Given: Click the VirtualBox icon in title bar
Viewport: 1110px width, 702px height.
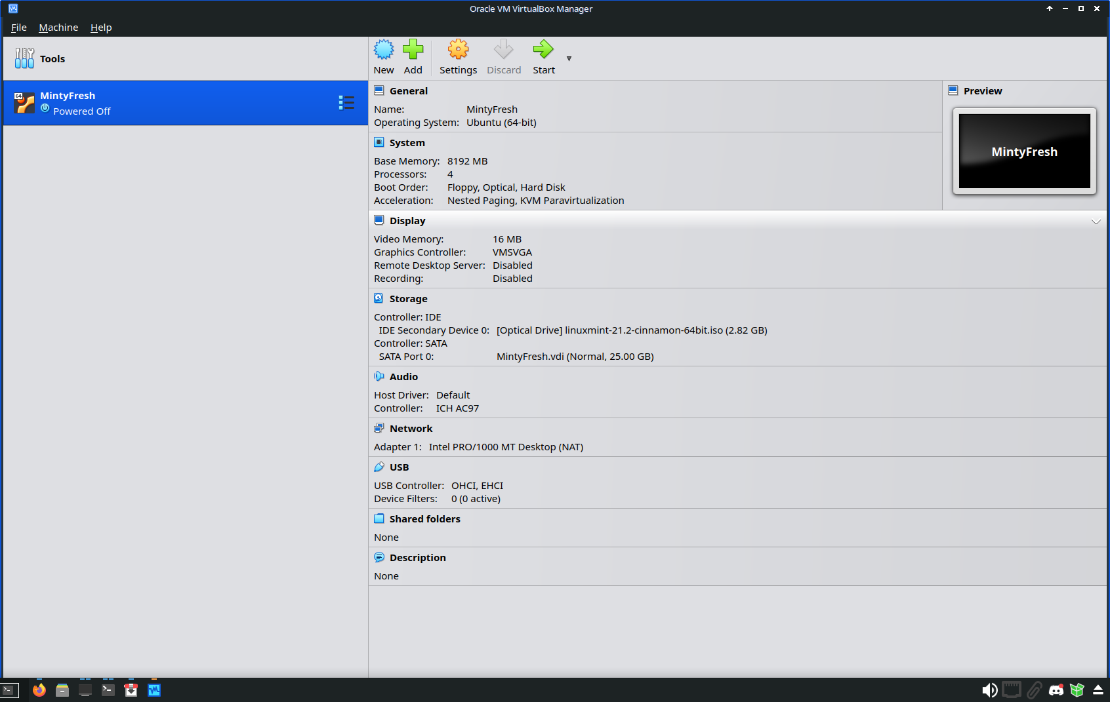Looking at the screenshot, I should 13,9.
